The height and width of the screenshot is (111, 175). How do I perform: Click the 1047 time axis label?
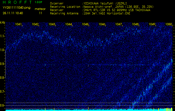click(119, 24)
